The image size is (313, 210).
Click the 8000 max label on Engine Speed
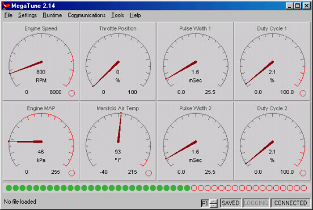(56, 92)
